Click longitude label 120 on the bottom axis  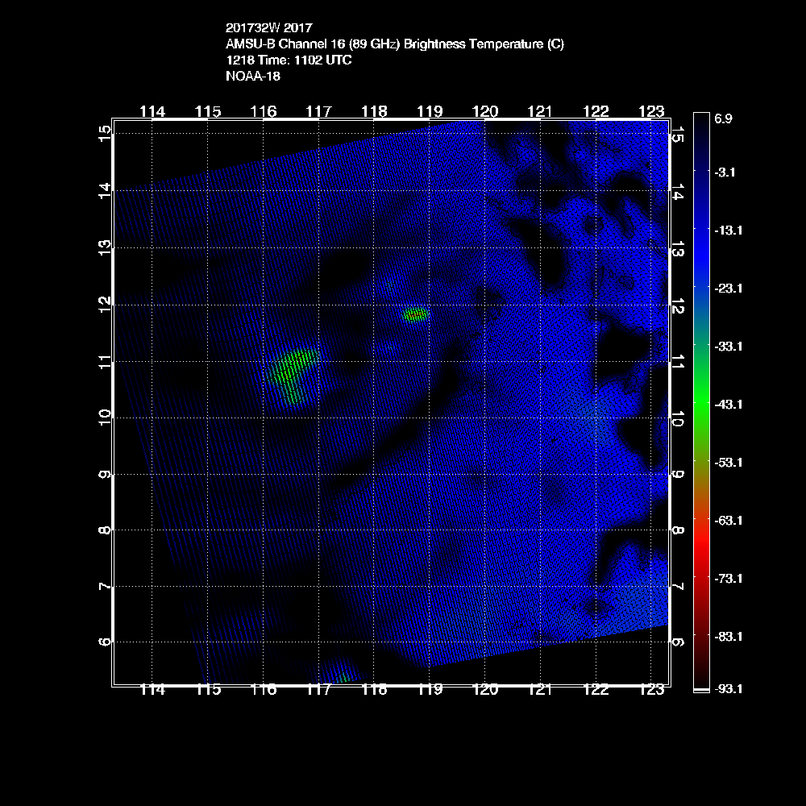coord(485,690)
